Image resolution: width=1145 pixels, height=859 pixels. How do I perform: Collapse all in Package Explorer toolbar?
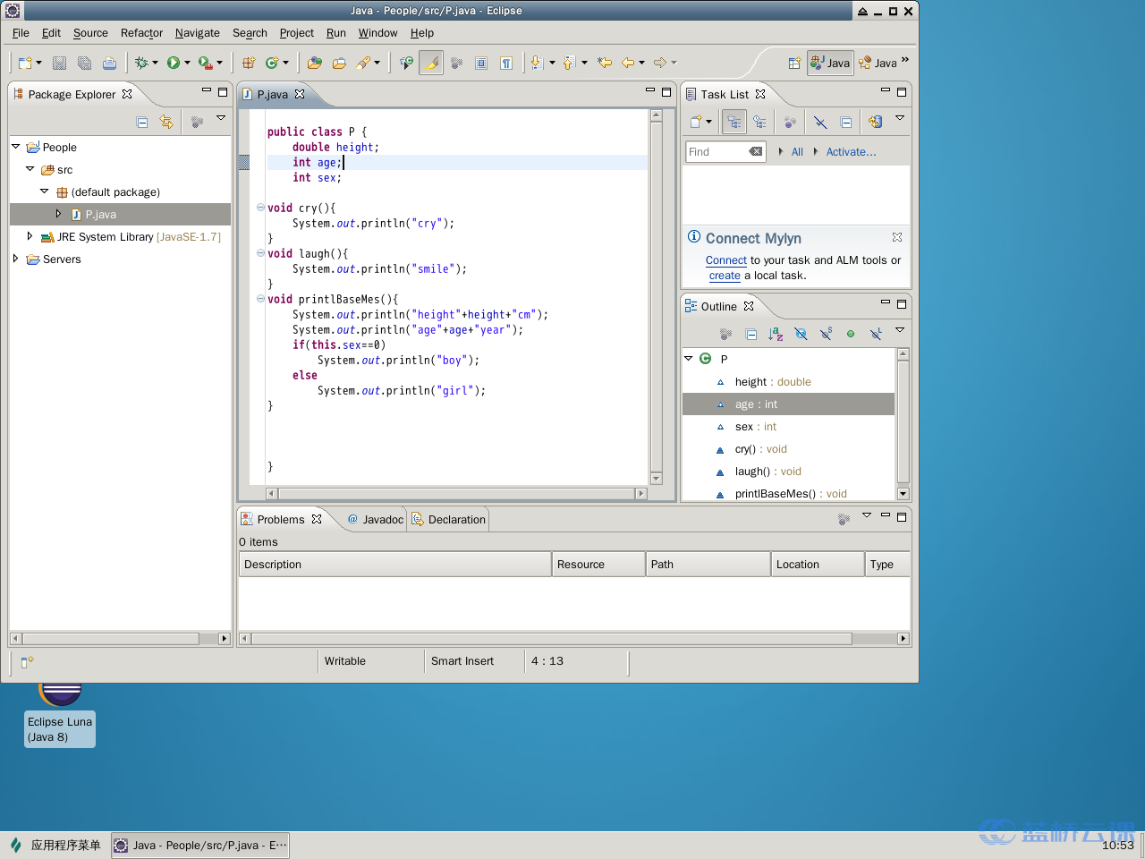point(142,122)
